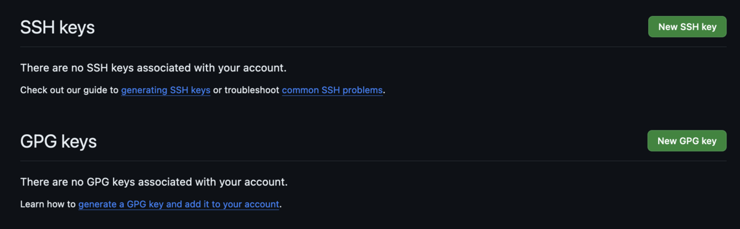The width and height of the screenshot is (740, 229).
Task: Click the 'or troubleshoot' text between links
Action: click(x=246, y=90)
